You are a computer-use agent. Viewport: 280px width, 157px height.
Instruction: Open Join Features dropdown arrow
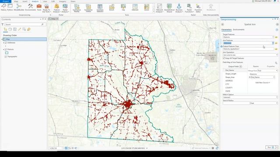click(x=273, y=43)
